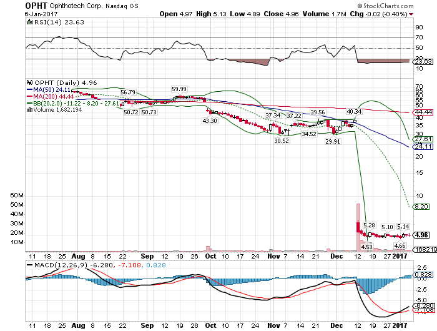This screenshot has width=437, height=331.
Task: Click the volume bars icon in legend
Action: pos(29,109)
